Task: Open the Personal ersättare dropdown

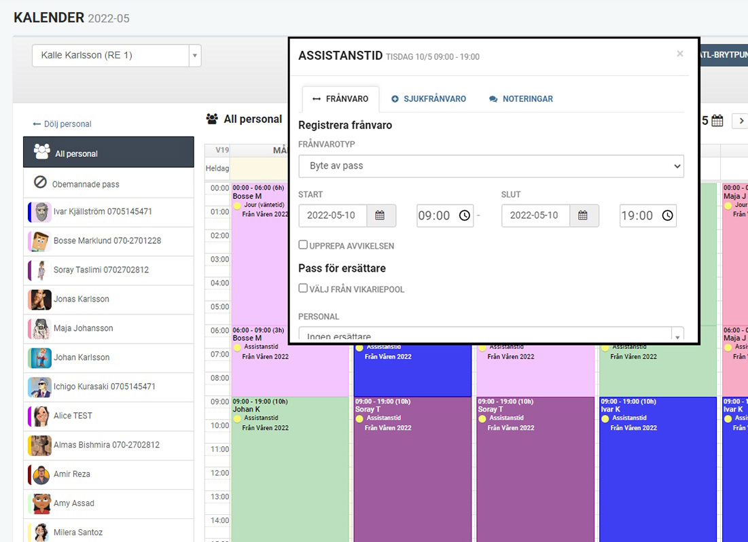Action: [491, 335]
